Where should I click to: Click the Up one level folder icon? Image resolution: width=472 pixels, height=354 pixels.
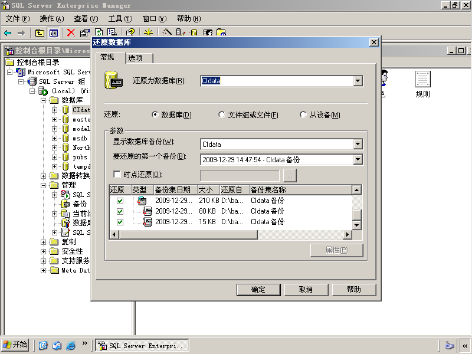coord(40,33)
